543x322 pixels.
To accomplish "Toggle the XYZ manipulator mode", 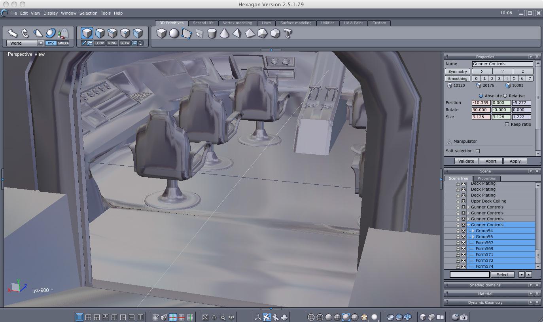I will [x=51, y=43].
